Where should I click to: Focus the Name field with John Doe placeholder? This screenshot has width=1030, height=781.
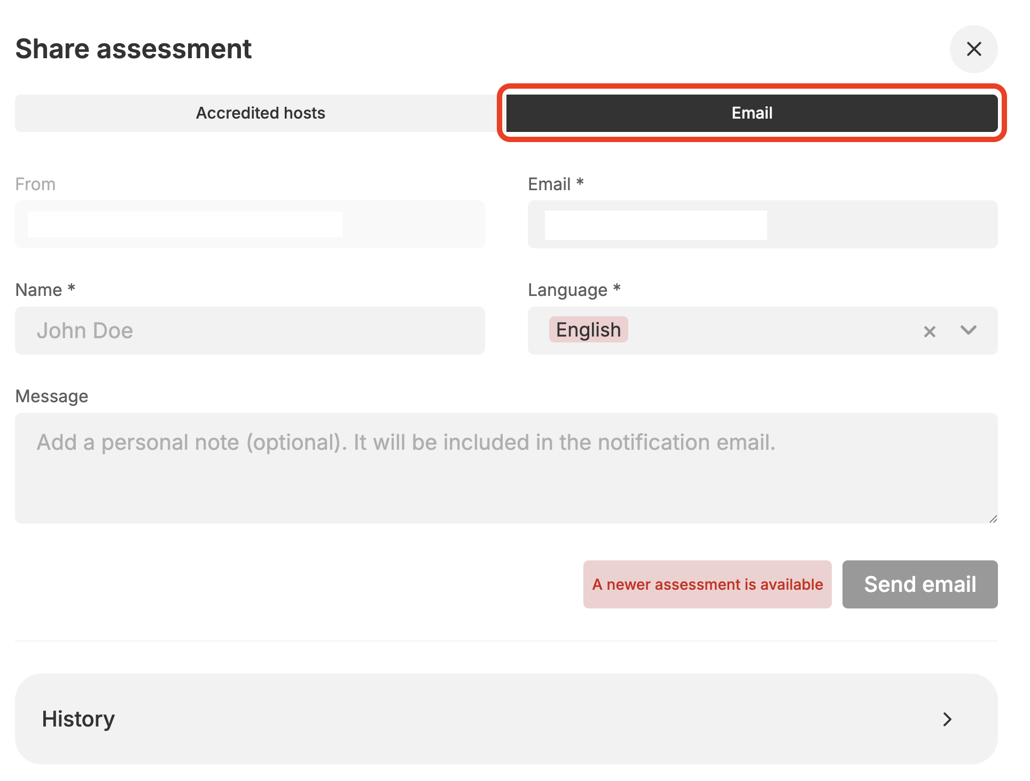click(249, 331)
